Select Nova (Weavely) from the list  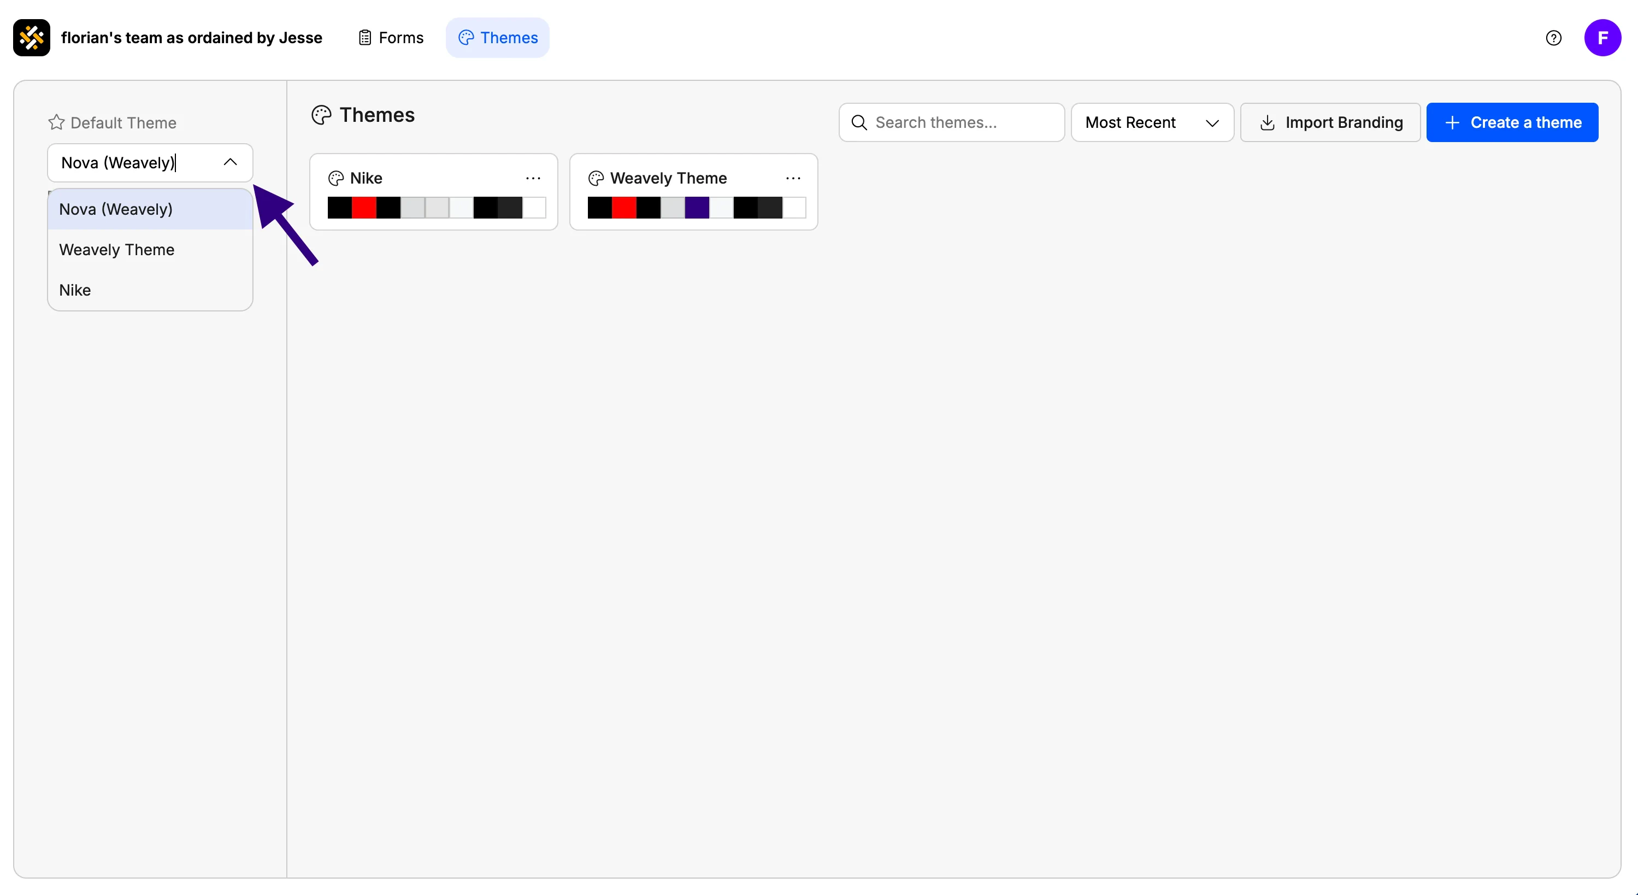[x=150, y=209]
